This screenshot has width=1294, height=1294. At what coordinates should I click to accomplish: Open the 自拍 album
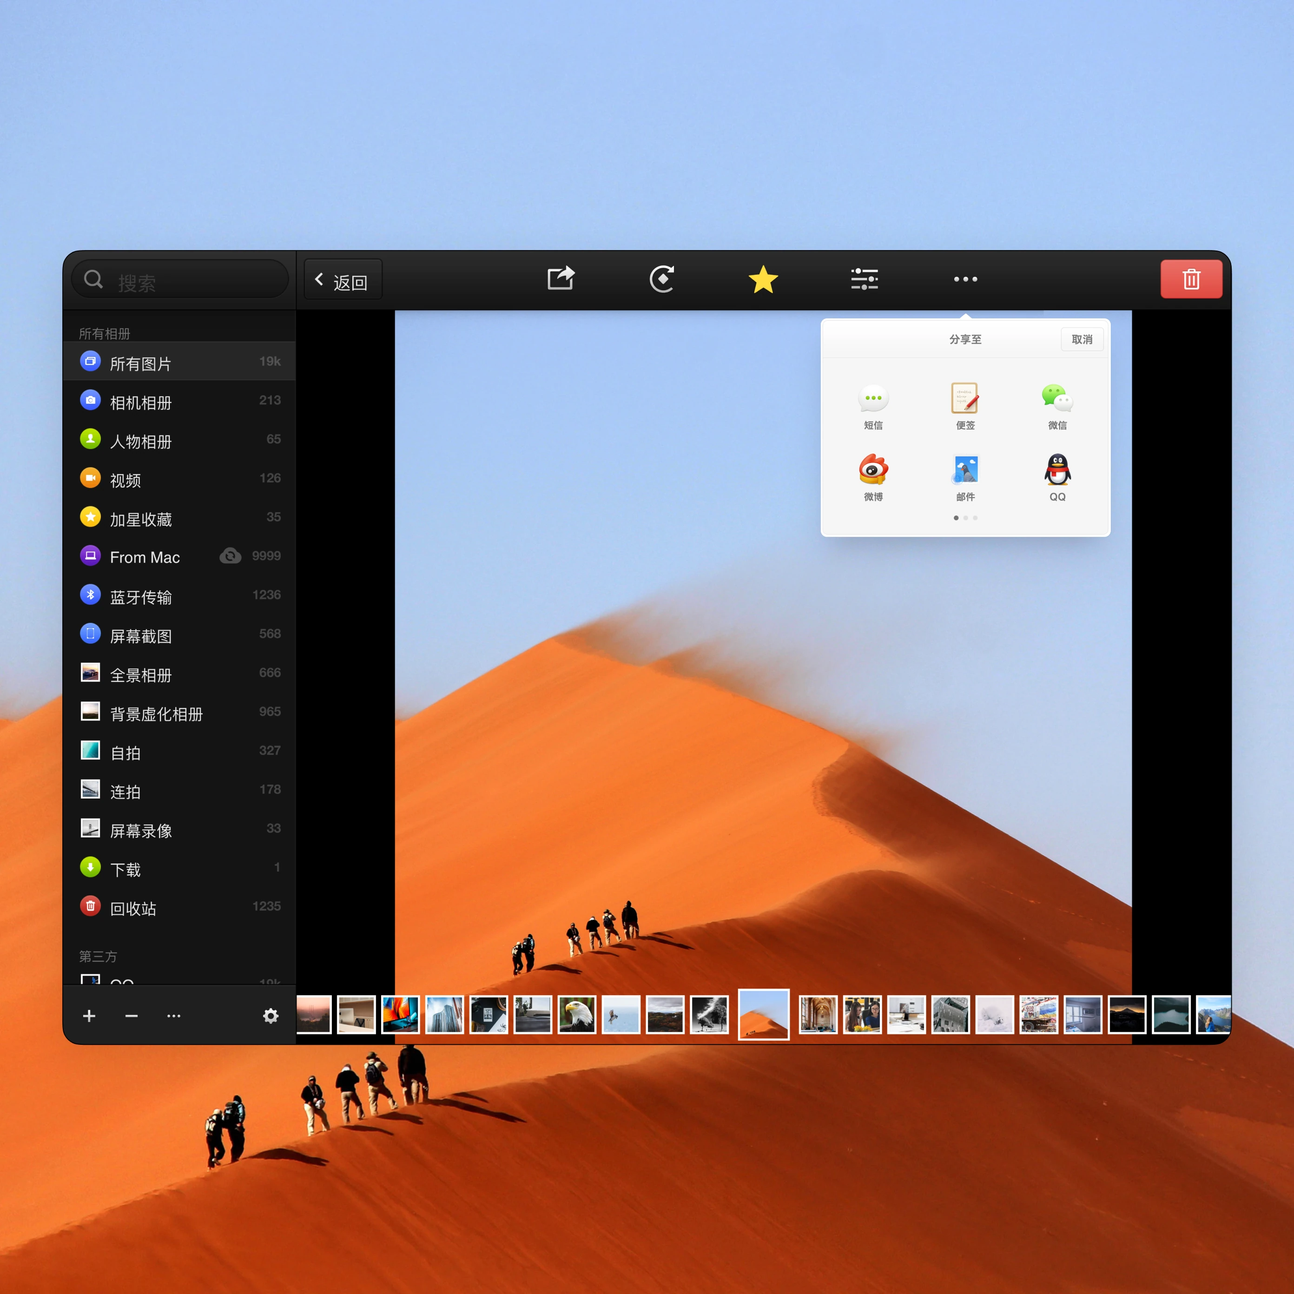[x=179, y=750]
